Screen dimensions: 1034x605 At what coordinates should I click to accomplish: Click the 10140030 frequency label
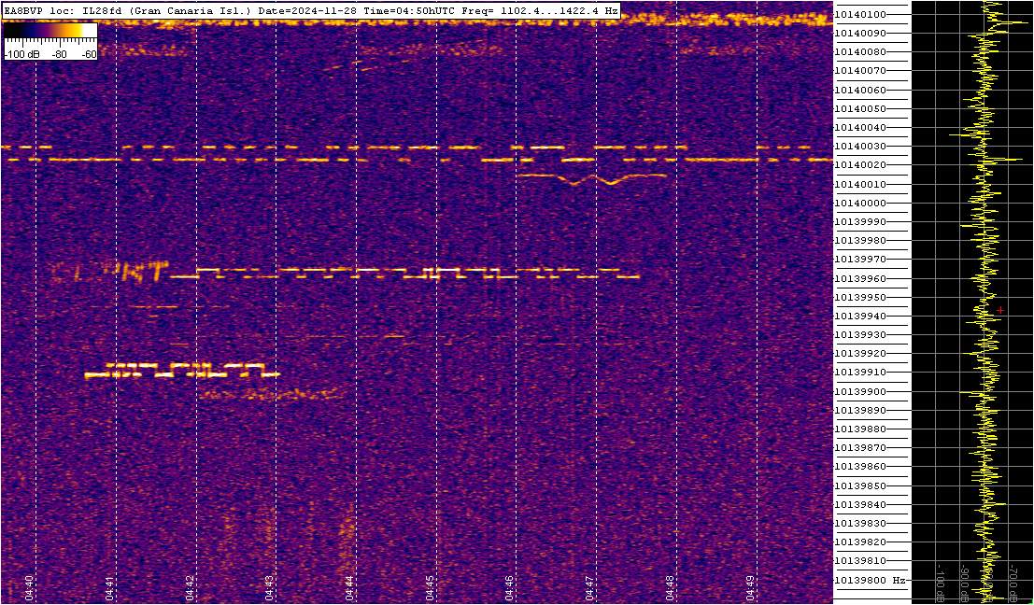(860, 147)
